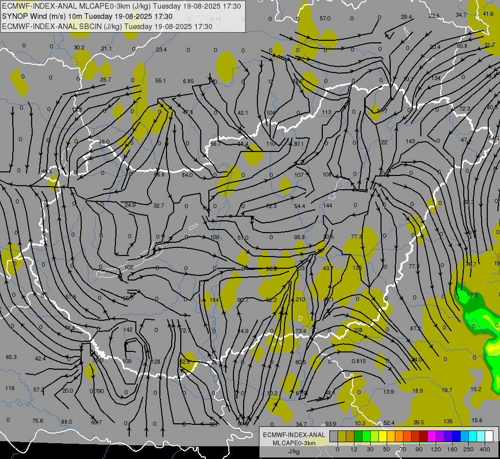Pick the pure yellow legend swatch

(x=383, y=437)
